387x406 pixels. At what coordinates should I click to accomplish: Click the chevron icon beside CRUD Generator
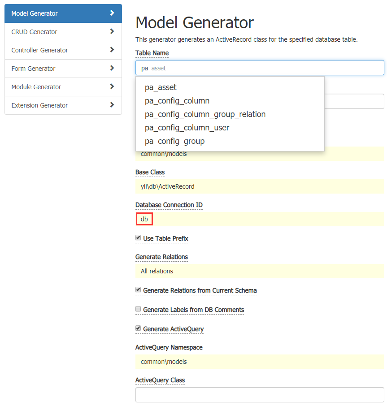coord(112,31)
